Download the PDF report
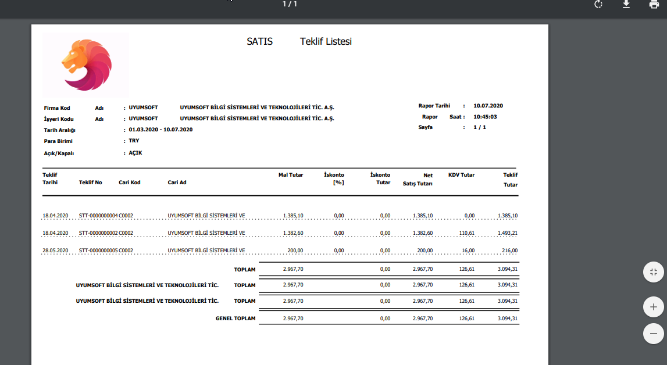 tap(626, 5)
